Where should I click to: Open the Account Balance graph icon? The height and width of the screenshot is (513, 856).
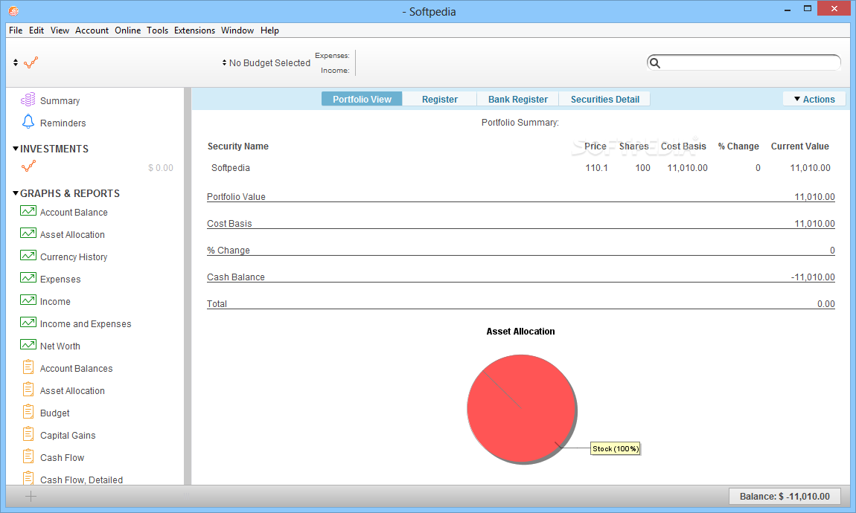(28, 211)
